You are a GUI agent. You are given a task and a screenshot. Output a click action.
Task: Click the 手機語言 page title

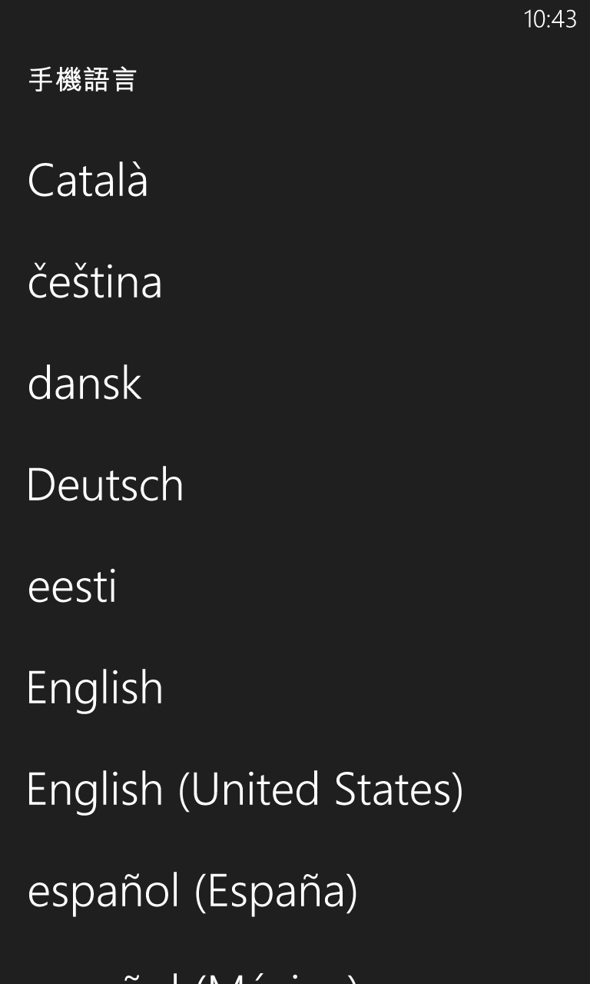[x=82, y=80]
